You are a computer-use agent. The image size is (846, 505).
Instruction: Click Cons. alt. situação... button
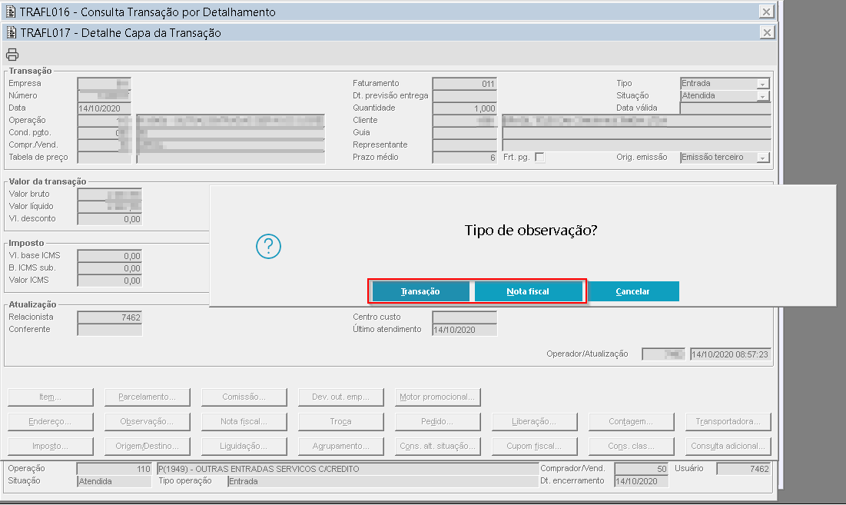(437, 447)
